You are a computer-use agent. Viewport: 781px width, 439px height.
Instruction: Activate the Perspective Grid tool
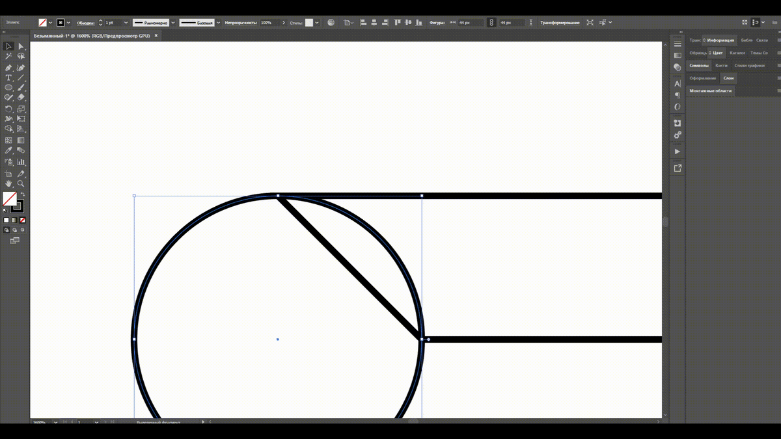tap(21, 129)
